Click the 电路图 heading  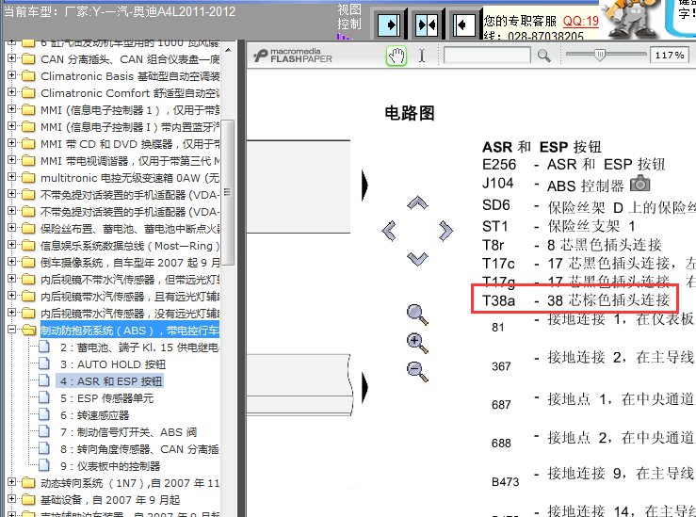410,113
